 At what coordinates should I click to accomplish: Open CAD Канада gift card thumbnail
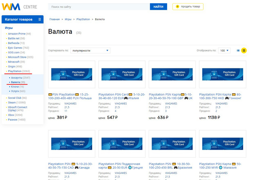coord(72,144)
